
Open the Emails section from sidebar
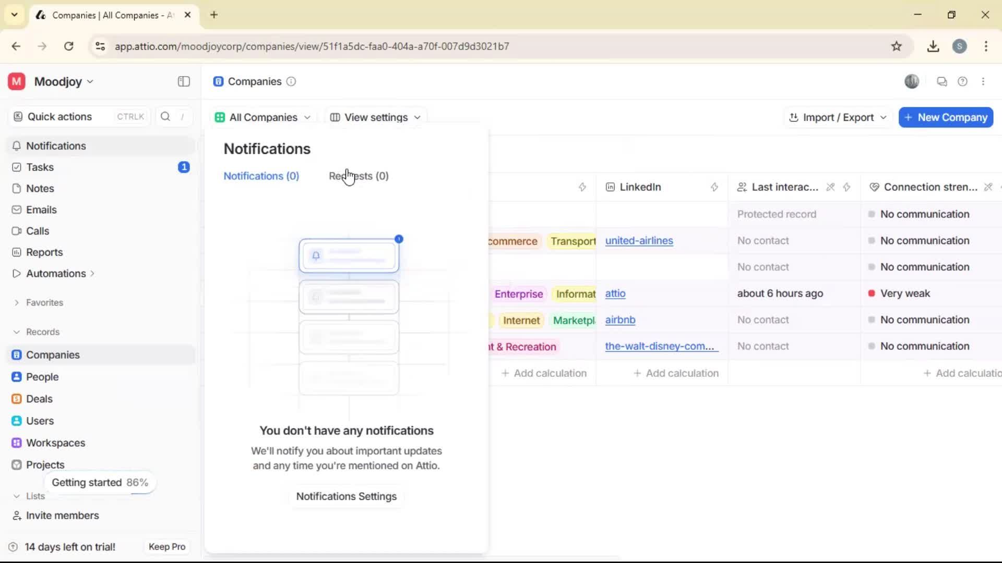[x=41, y=210]
